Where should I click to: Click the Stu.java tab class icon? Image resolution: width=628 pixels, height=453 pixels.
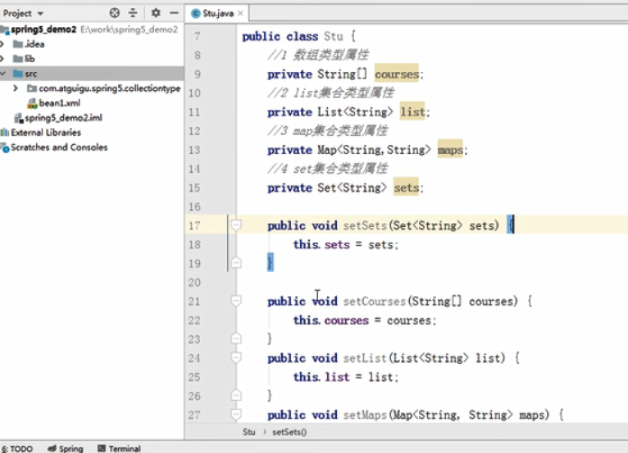tap(196, 14)
